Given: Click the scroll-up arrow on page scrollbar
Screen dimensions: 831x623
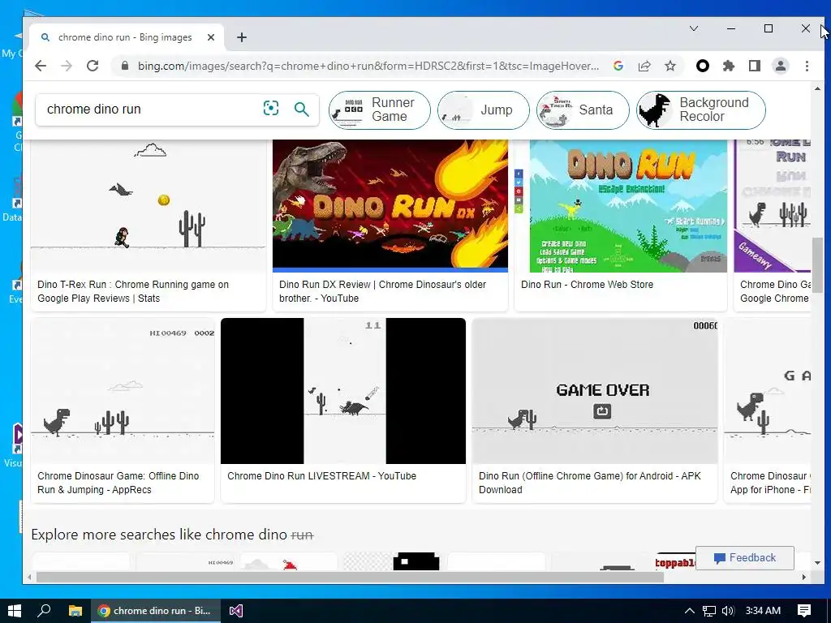Looking at the screenshot, I should tap(817, 88).
